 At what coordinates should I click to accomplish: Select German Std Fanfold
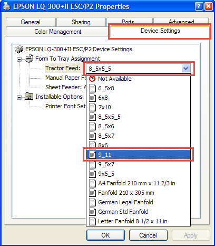(138, 212)
